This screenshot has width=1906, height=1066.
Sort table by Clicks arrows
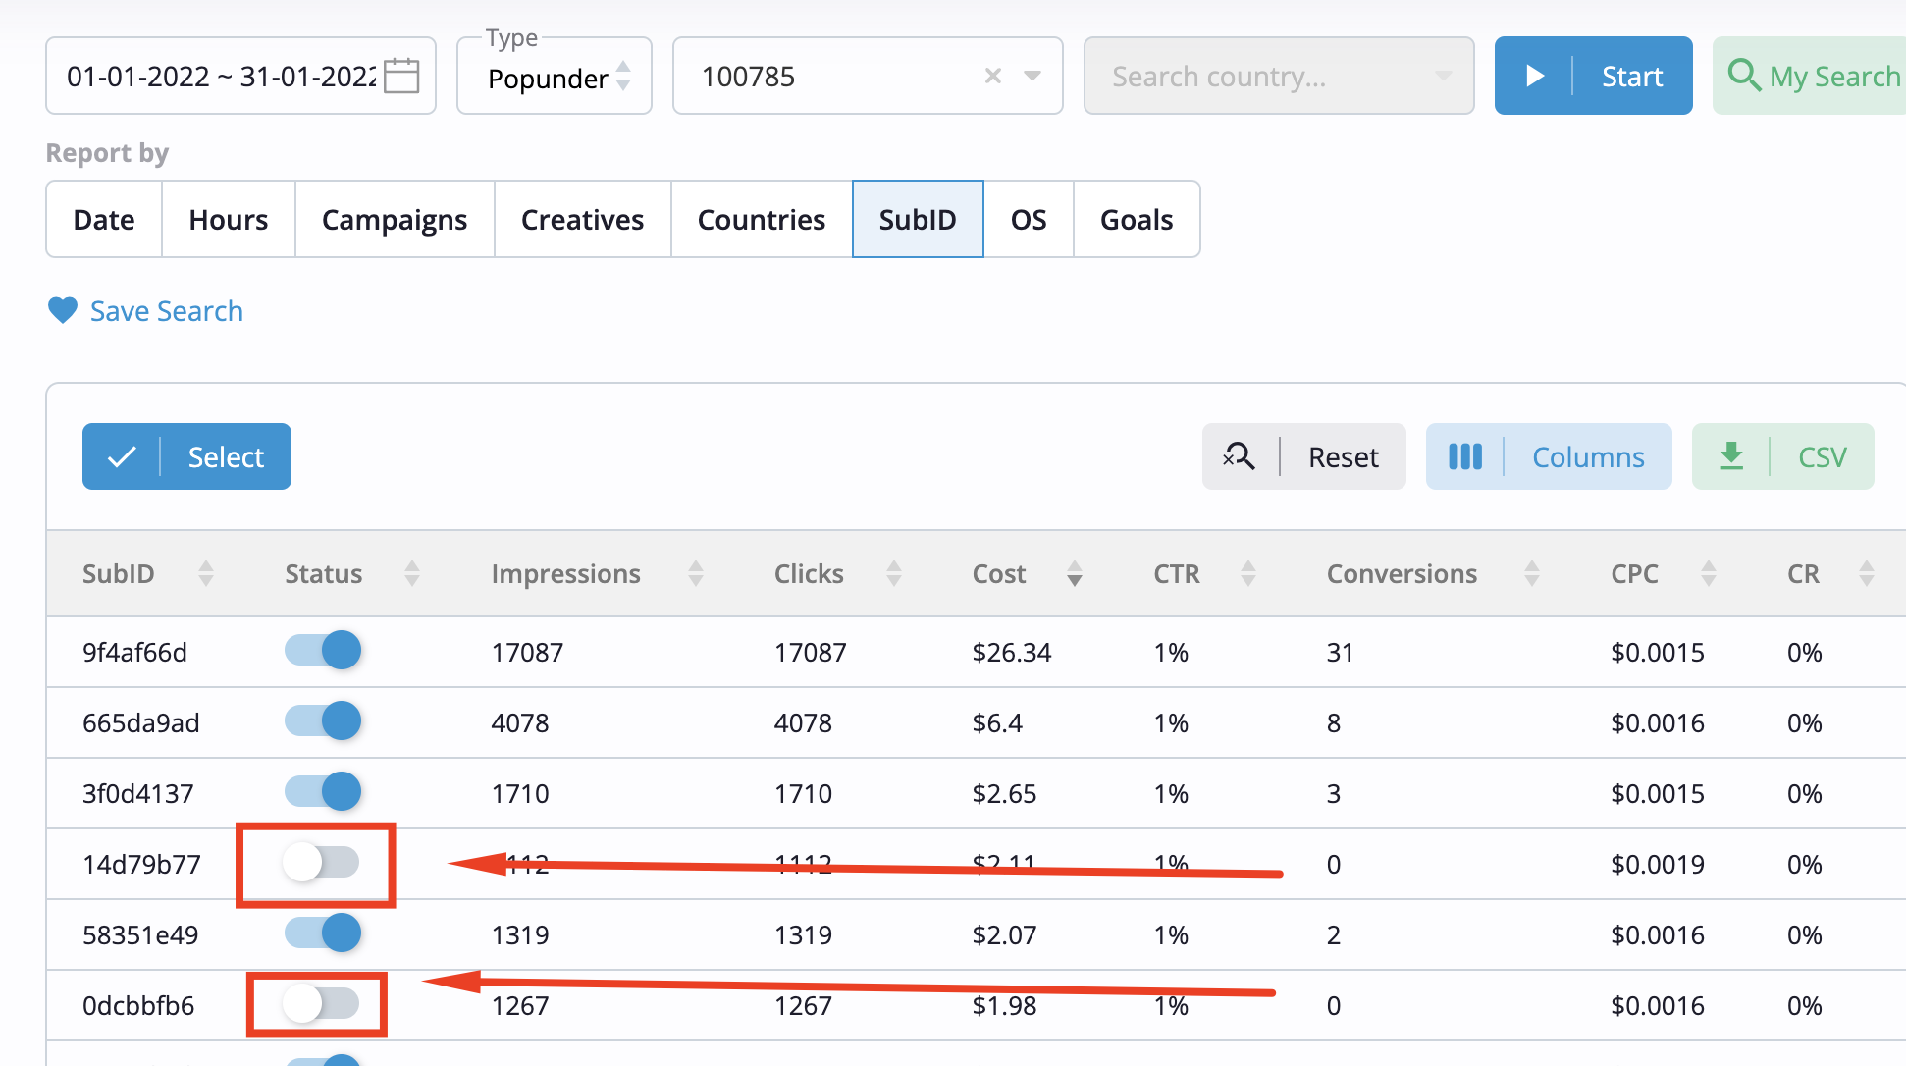click(x=894, y=573)
